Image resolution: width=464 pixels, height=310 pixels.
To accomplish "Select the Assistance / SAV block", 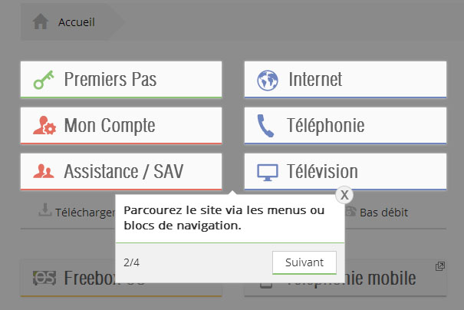I will coord(121,171).
